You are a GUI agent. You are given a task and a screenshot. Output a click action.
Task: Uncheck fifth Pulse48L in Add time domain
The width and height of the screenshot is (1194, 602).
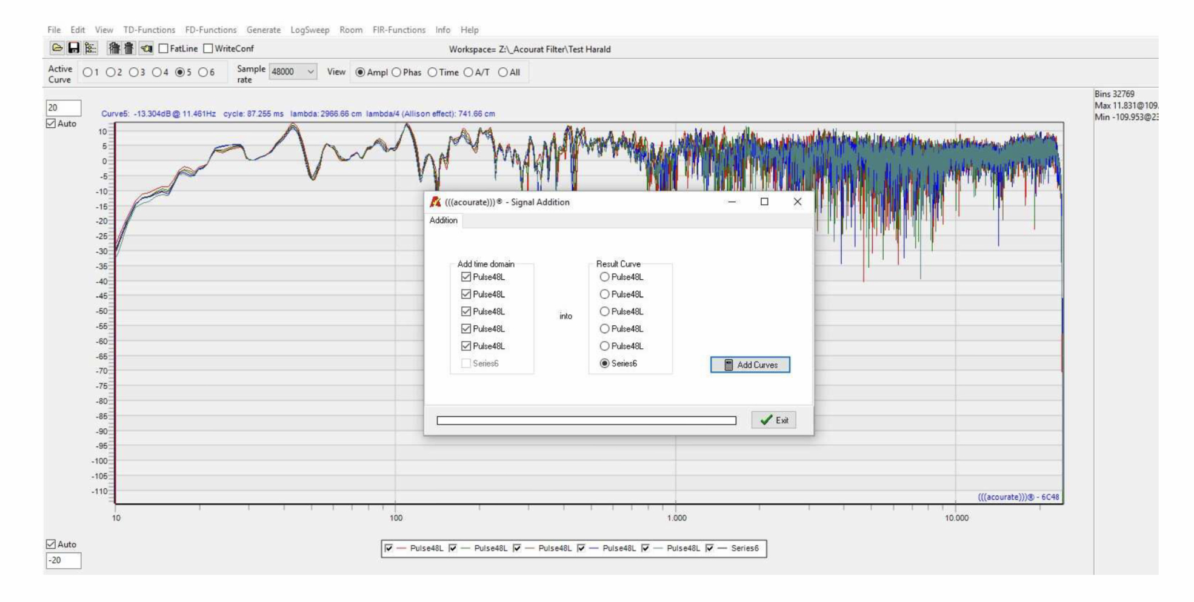[465, 346]
